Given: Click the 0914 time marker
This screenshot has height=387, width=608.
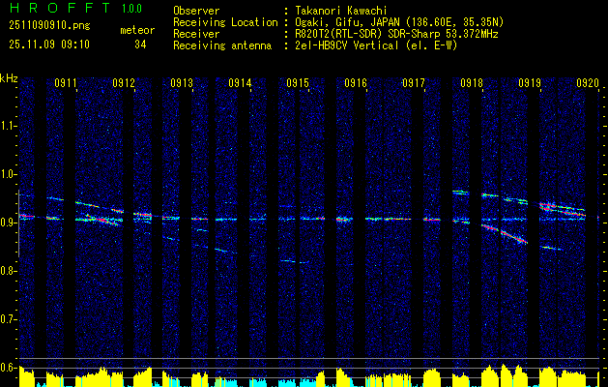Looking at the screenshot, I should click(240, 83).
